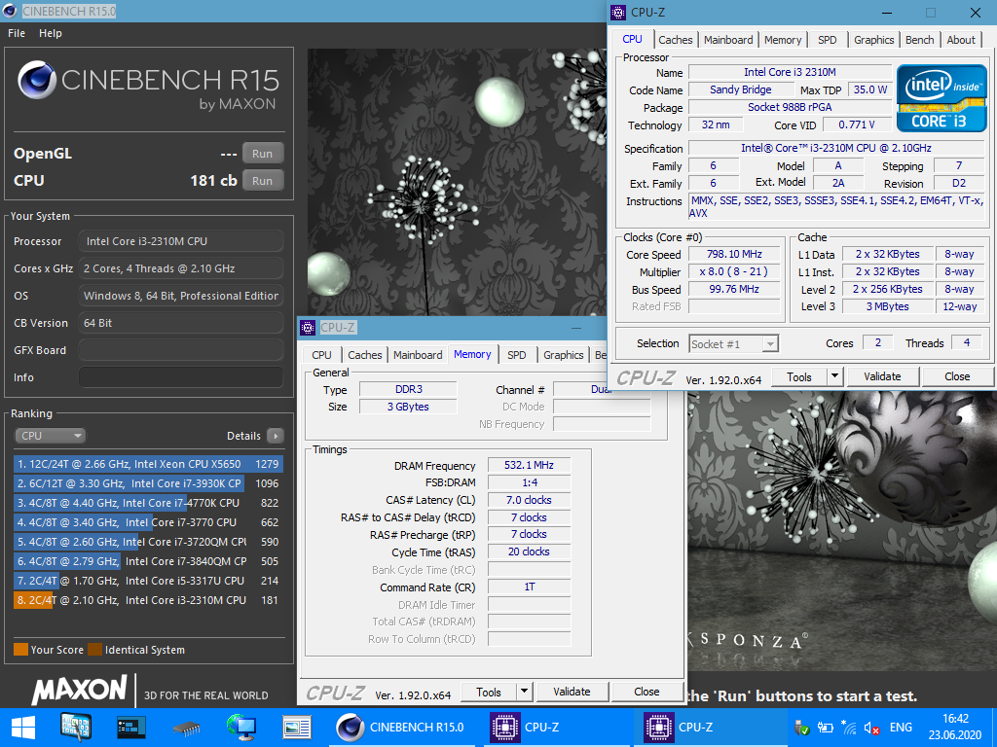Switch to Mainboard tab in Memory CPU-Z window
997x747 pixels.
point(418,355)
